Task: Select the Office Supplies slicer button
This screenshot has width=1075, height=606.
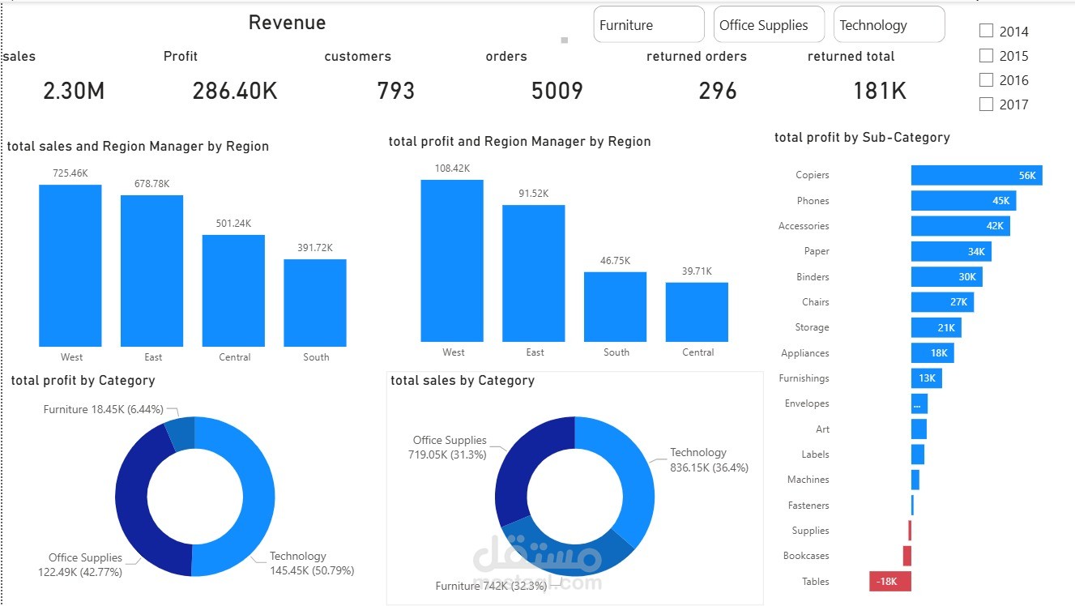Action: (769, 24)
